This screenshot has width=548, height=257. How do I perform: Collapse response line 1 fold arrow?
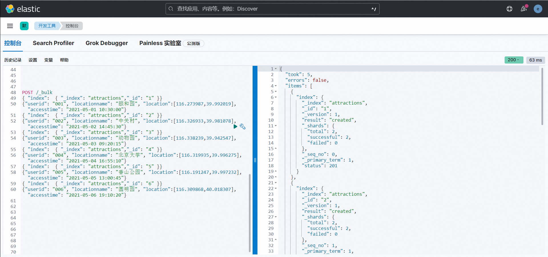[x=276, y=69]
